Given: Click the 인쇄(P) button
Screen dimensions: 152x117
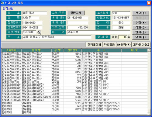Looking at the screenshot, I should (x=140, y=32).
